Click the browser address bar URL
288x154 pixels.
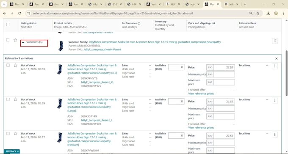point(113,13)
